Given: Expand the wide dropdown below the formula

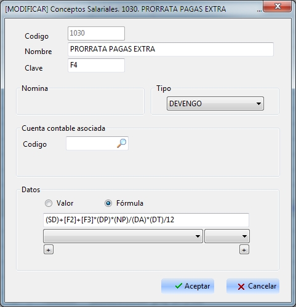Looking at the screenshot, I should point(123,236).
